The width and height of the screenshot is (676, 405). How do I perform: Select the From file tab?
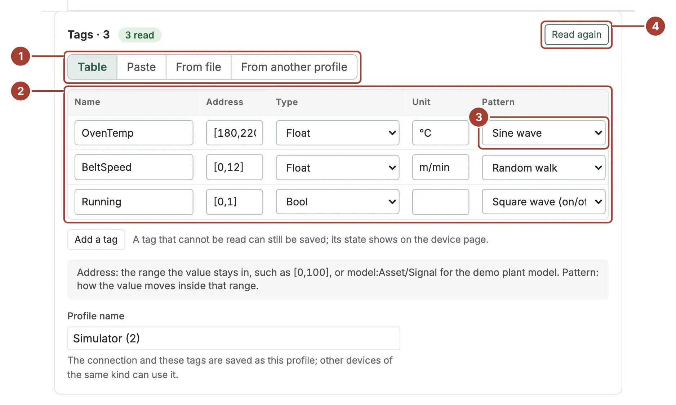coord(198,67)
